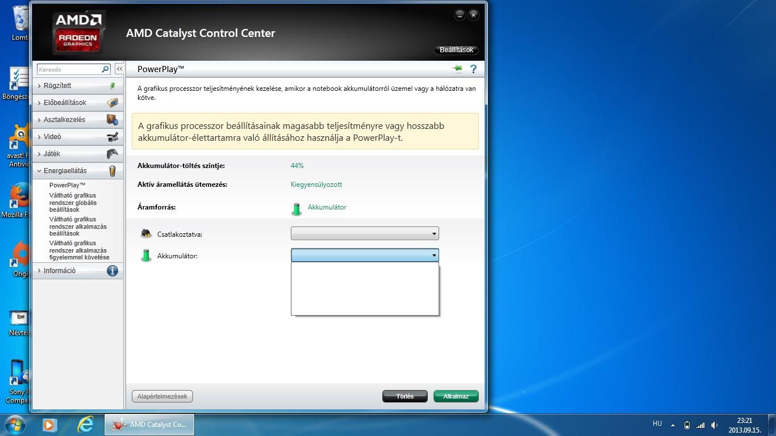The image size is (776, 436).
Task: Click the green Akkumulátor power source text
Action: (327, 207)
